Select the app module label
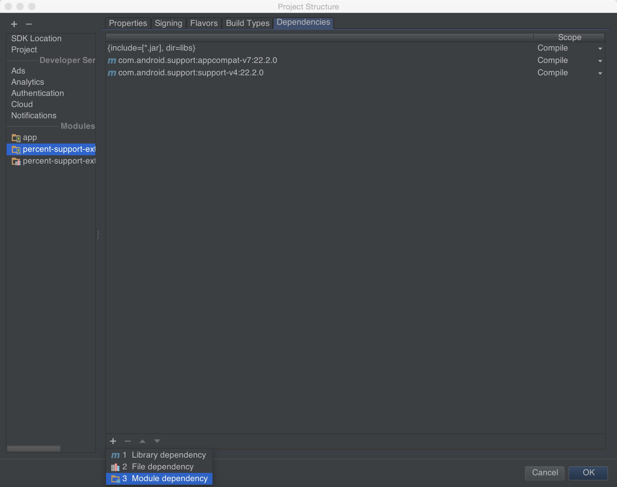The height and width of the screenshot is (487, 617). [30, 138]
